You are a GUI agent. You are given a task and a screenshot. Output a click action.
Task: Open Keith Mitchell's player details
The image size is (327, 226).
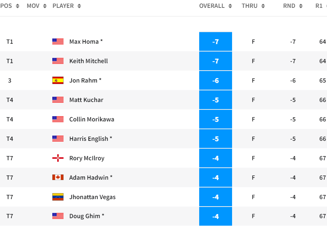point(89,61)
